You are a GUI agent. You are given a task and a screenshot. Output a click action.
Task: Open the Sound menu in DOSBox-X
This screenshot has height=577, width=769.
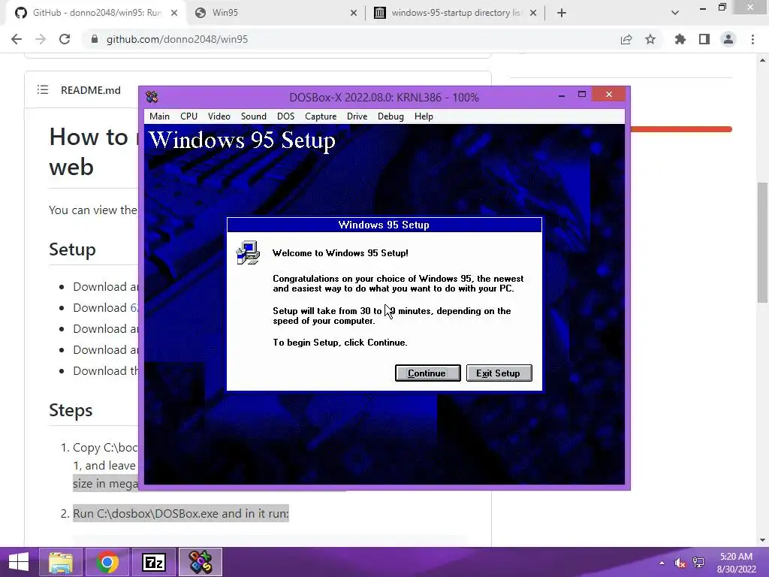click(x=254, y=116)
